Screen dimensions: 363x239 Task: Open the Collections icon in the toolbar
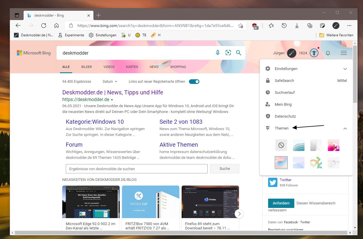point(310,26)
